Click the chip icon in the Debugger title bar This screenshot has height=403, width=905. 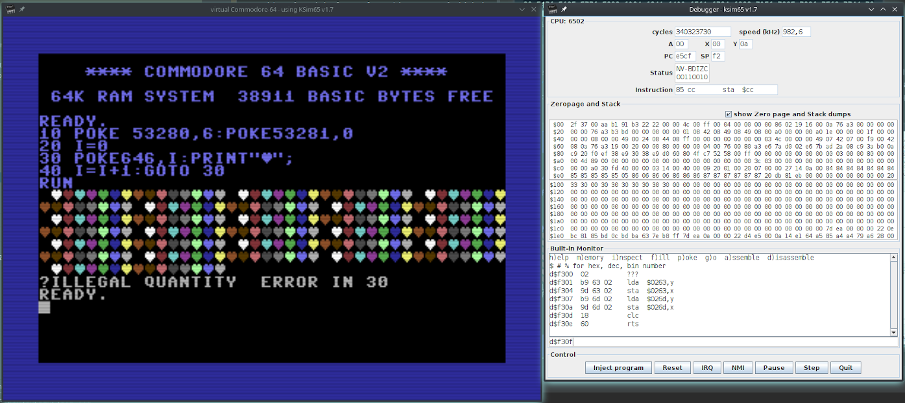click(x=552, y=9)
